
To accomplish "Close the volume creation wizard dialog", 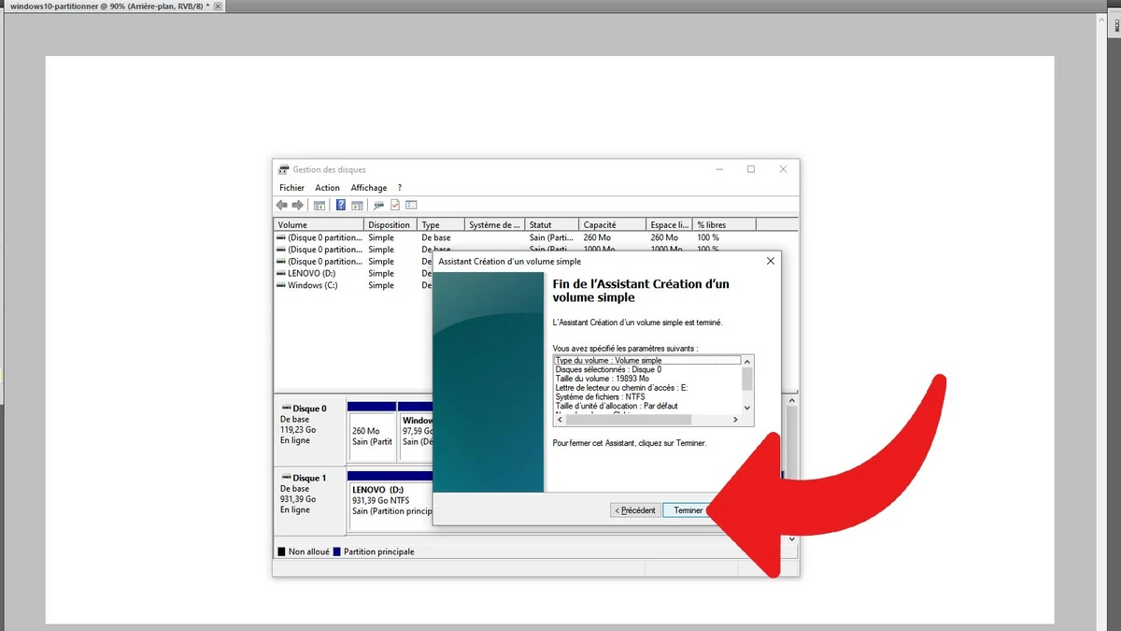I will 770,261.
